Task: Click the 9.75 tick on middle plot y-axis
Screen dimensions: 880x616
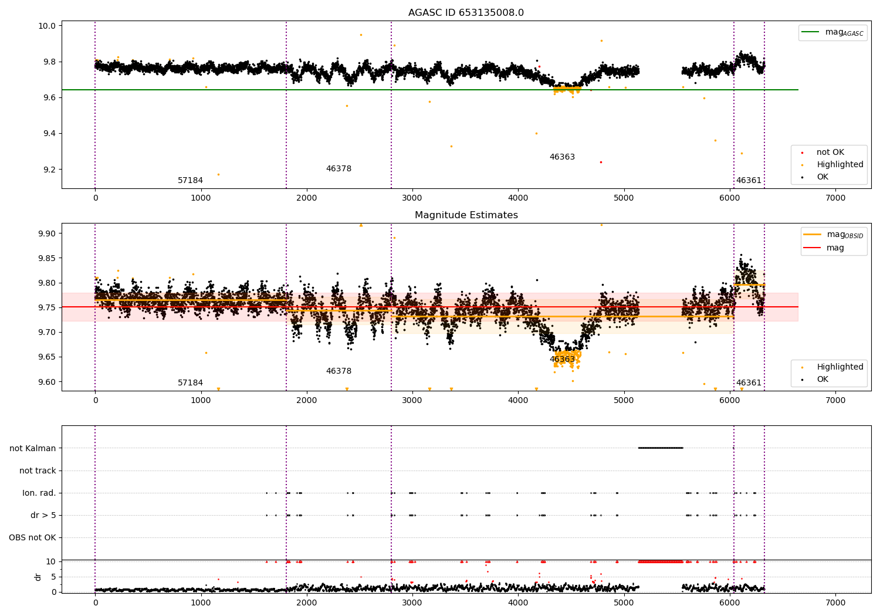Action: point(47,307)
